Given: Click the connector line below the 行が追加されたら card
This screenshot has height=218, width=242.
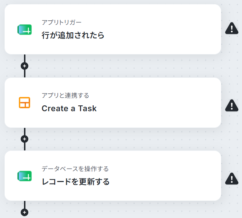Looking at the screenshot, I should 25,58.
